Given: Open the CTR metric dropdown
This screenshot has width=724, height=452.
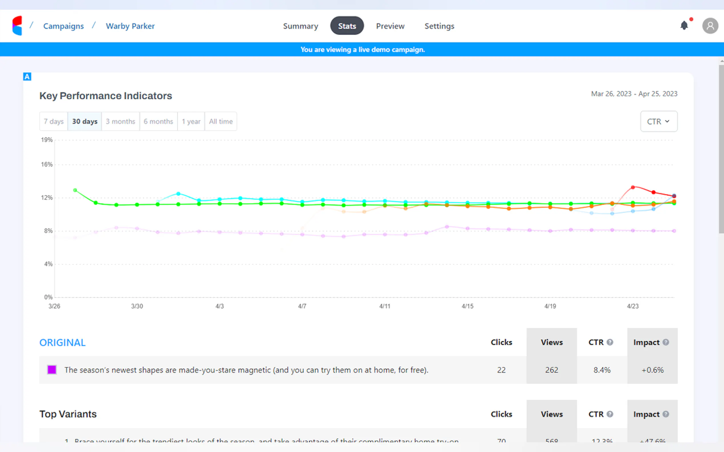Looking at the screenshot, I should click(659, 121).
